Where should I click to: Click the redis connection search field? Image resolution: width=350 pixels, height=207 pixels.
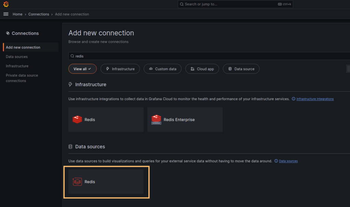tap(209, 56)
